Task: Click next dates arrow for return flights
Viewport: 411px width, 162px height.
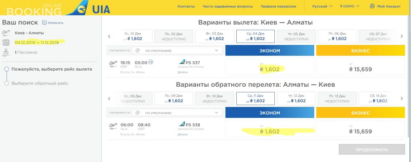Action: point(402,99)
